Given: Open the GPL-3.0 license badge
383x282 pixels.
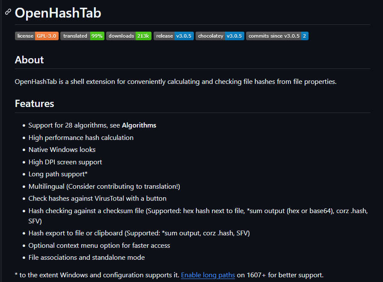Looking at the screenshot, I should pyautogui.click(x=37, y=36).
